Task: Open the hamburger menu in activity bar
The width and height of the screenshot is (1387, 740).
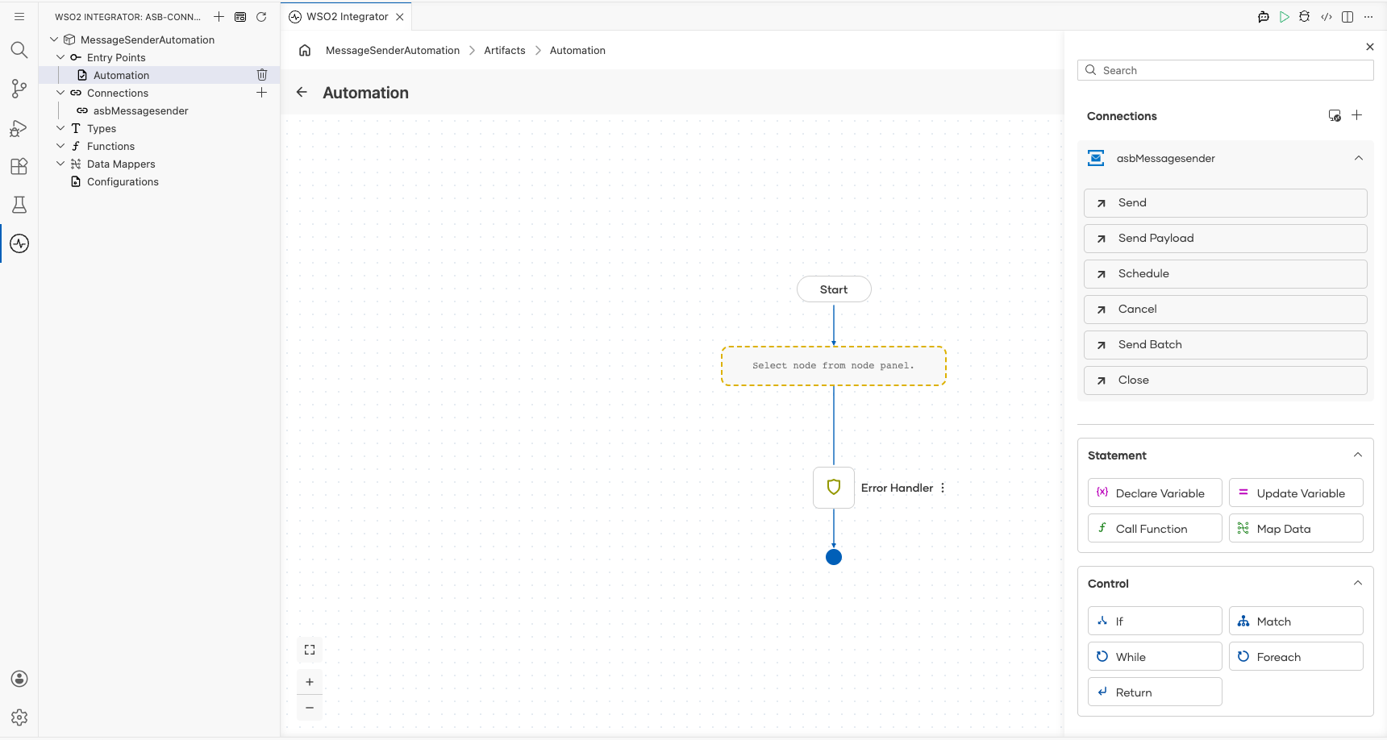Action: pyautogui.click(x=19, y=16)
